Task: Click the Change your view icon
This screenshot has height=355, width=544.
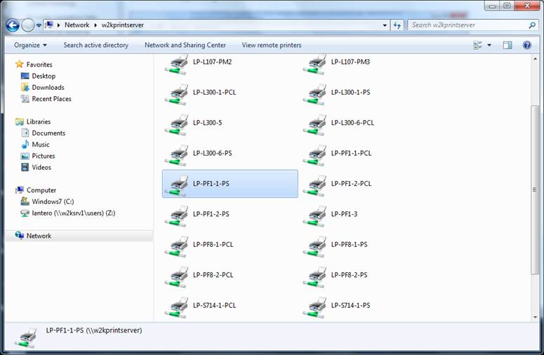Action: coord(478,45)
